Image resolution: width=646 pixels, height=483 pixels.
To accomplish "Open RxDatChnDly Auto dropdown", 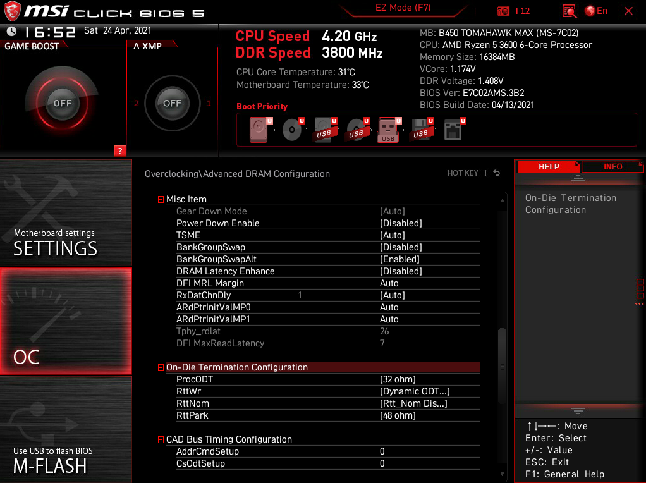I will (392, 295).
